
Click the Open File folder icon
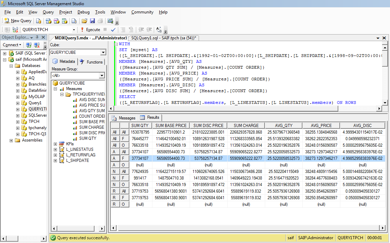(85, 21)
